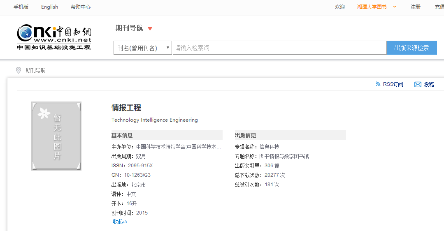Click the 充值 recharge link
444x231 pixels.
(x=439, y=7)
